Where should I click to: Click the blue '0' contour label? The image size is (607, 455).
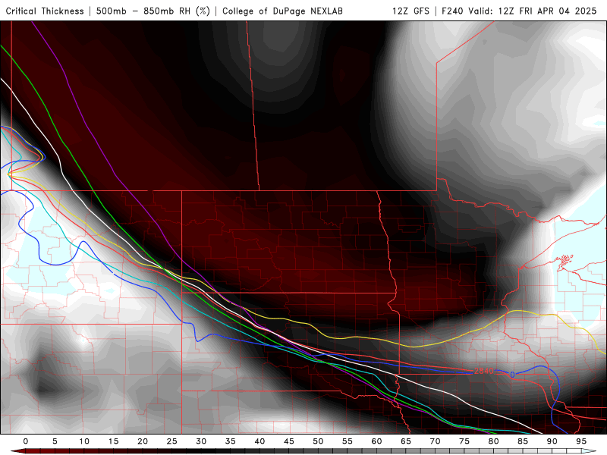pos(512,375)
